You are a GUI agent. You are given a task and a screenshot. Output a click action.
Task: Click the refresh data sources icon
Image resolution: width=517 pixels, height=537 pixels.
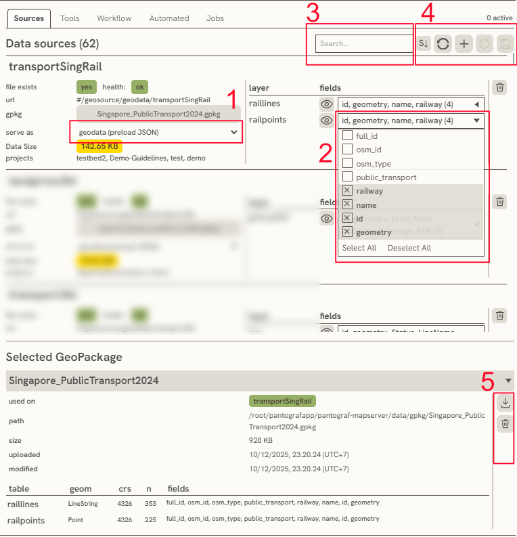(x=443, y=43)
